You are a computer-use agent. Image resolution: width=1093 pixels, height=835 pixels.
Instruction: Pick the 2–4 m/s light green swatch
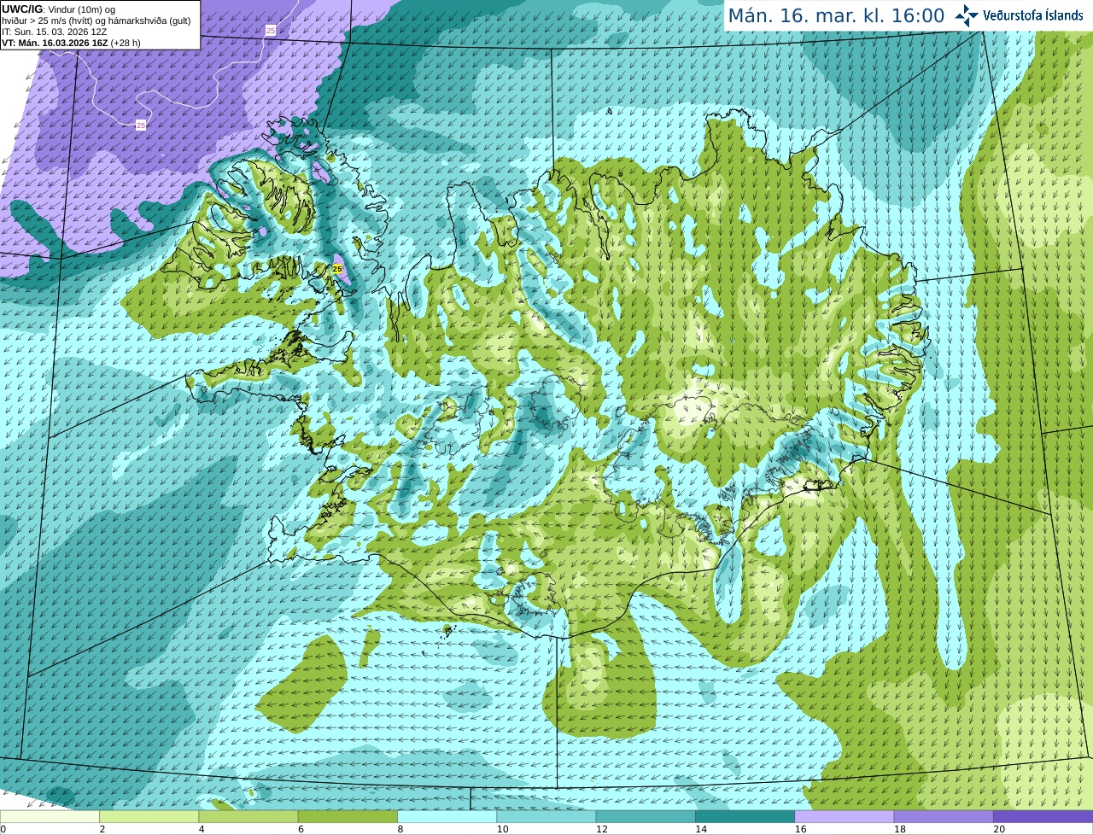click(149, 817)
